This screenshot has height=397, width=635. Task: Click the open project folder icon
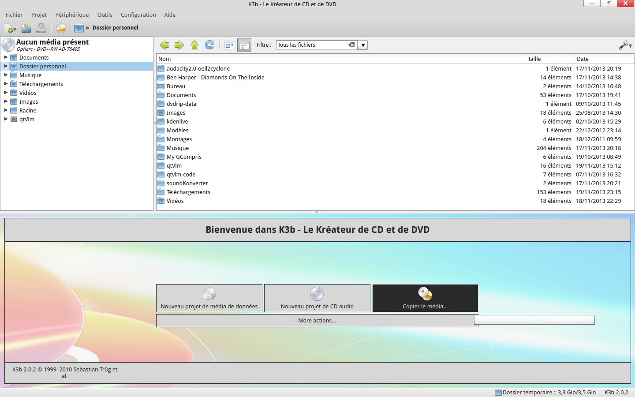click(26, 28)
